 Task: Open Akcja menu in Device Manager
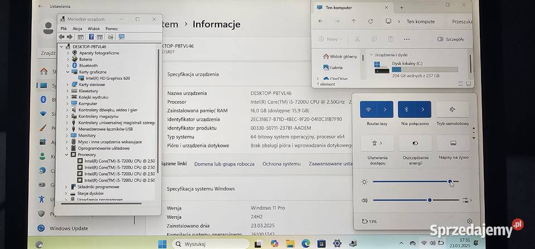coord(77,28)
